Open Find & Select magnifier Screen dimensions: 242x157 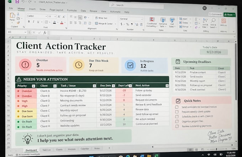point(213,23)
